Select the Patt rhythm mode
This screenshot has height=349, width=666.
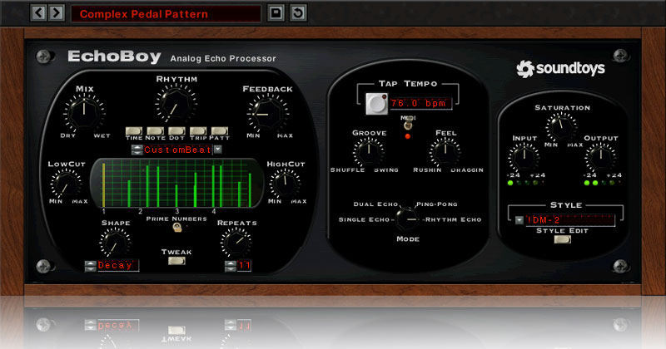click(219, 131)
